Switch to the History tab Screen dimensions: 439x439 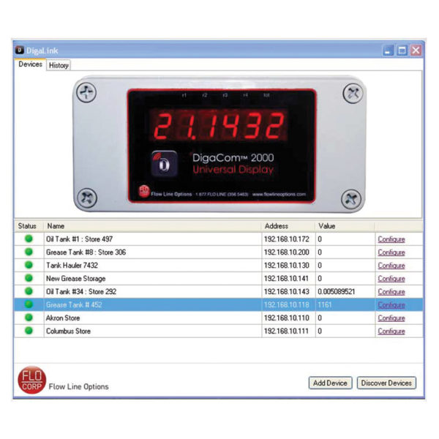(59, 65)
